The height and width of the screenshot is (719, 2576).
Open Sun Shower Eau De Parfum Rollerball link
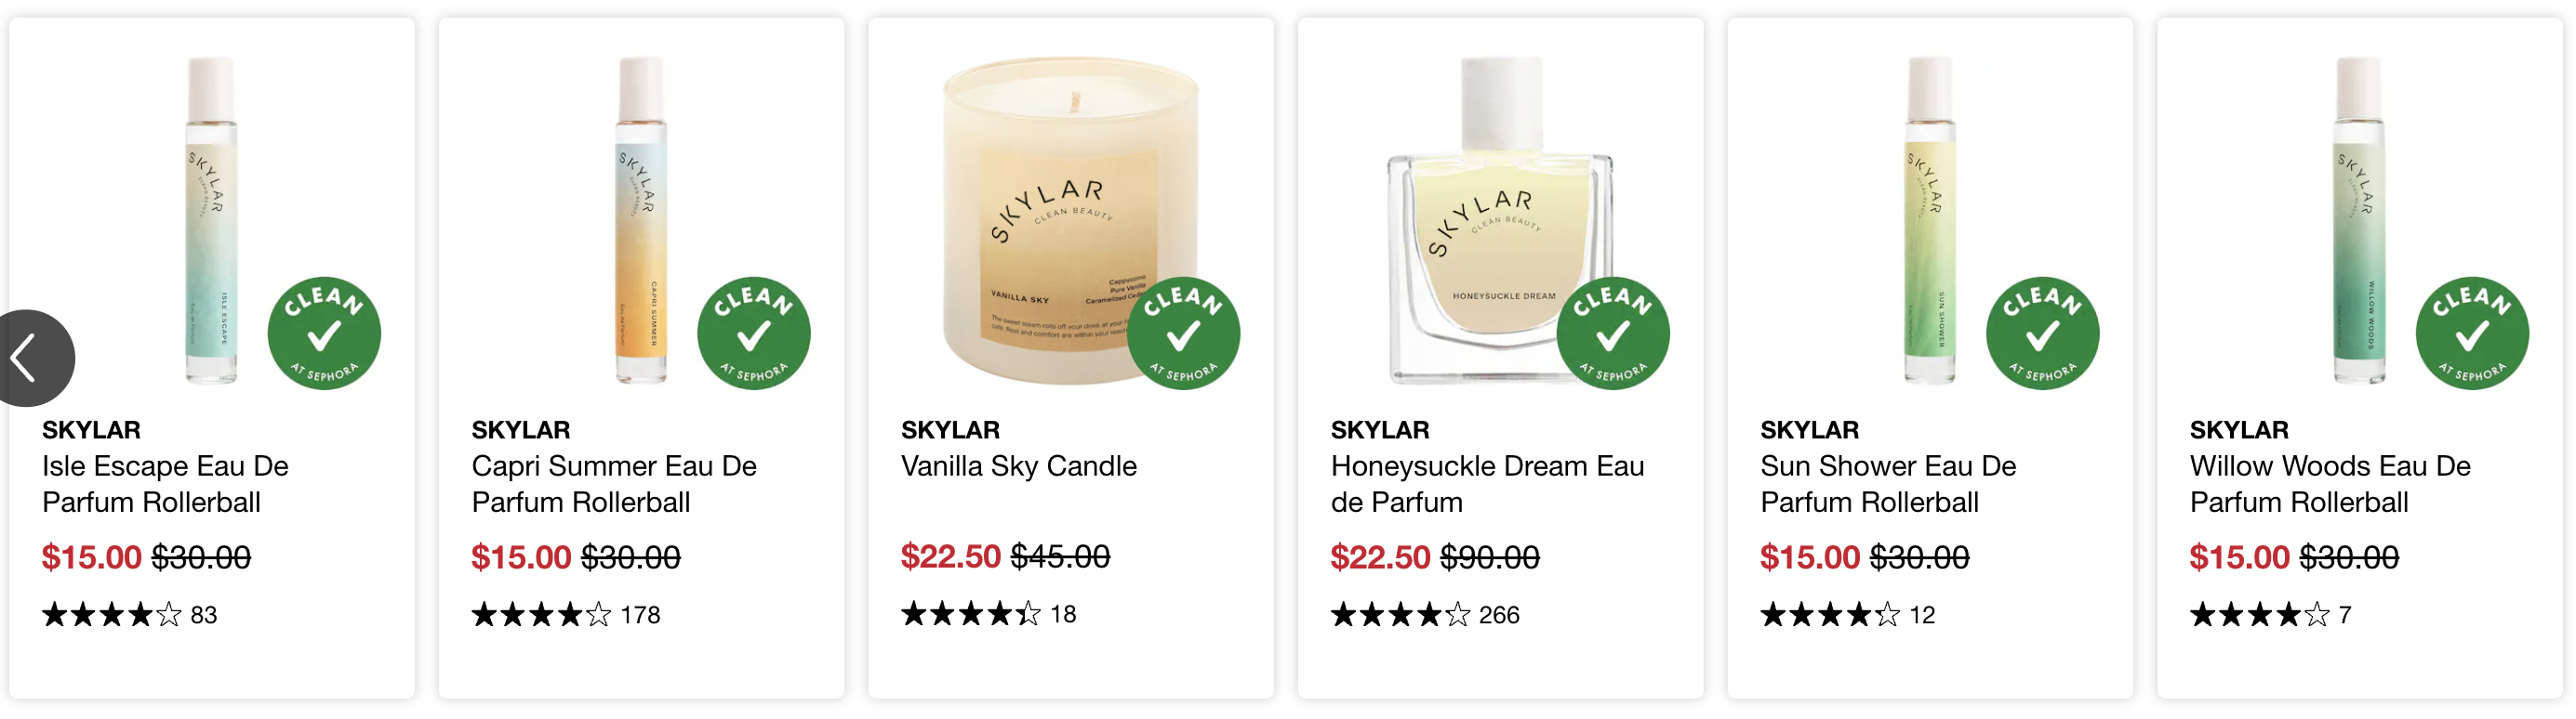1888,484
